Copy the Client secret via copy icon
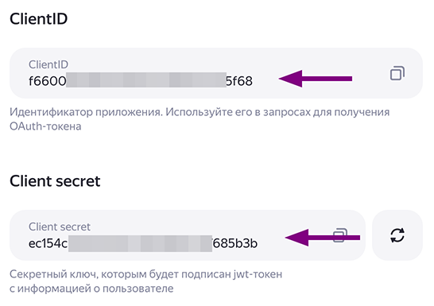Screen dimensions: 434x306 click(340, 235)
